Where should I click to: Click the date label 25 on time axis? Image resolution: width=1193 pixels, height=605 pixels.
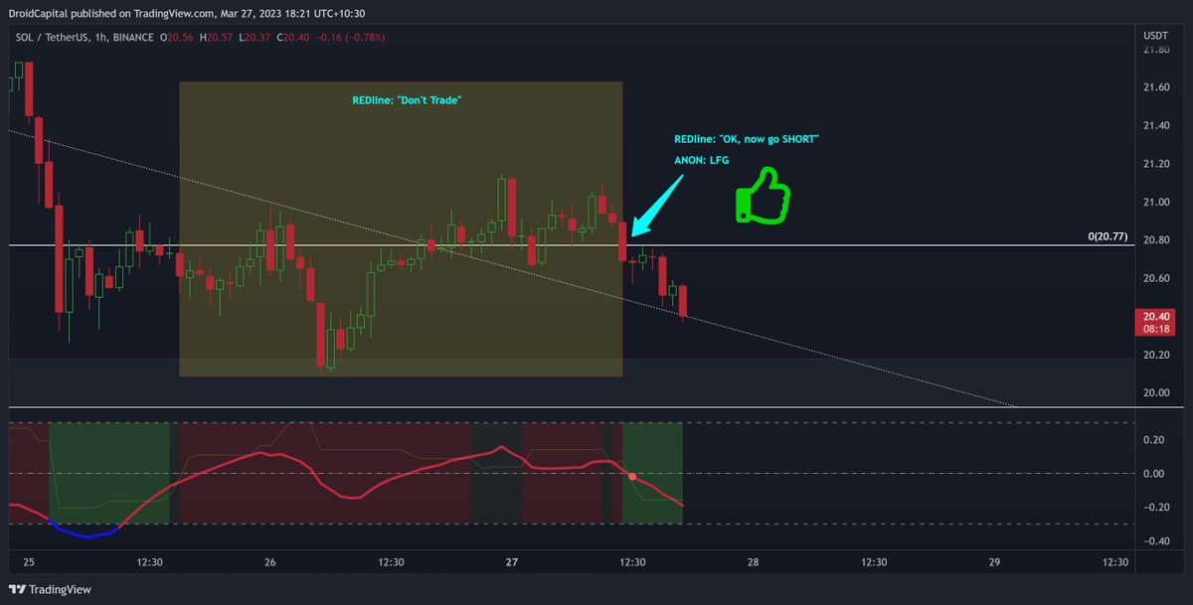pyautogui.click(x=29, y=562)
